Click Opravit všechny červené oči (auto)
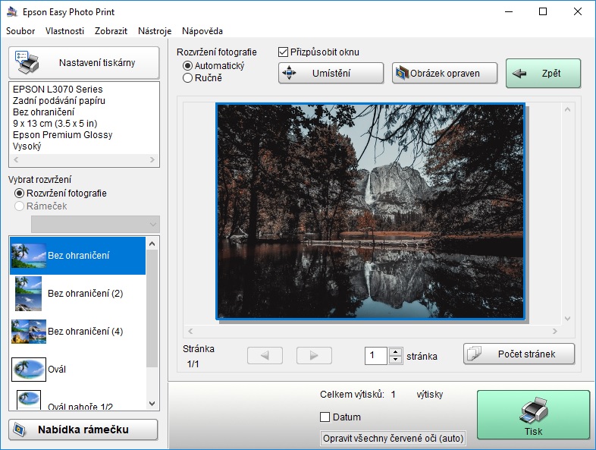 394,438
